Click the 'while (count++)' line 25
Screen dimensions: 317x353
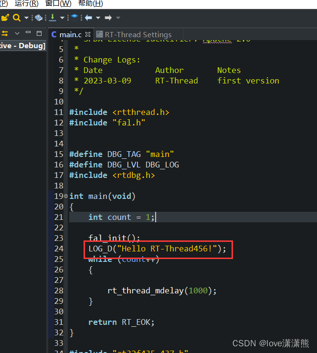(x=124, y=260)
